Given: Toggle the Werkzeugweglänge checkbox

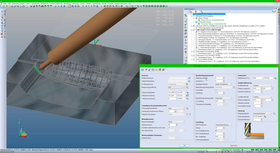Looking at the screenshot, I should [x=226, y=140].
